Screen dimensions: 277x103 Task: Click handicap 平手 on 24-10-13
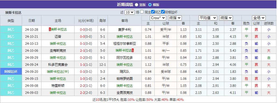tap(166, 43)
